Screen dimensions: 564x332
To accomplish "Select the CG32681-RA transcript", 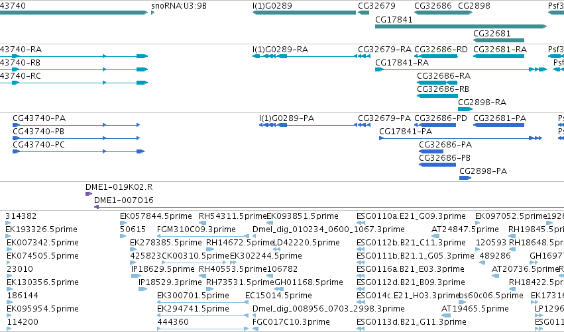I will pos(499,56).
